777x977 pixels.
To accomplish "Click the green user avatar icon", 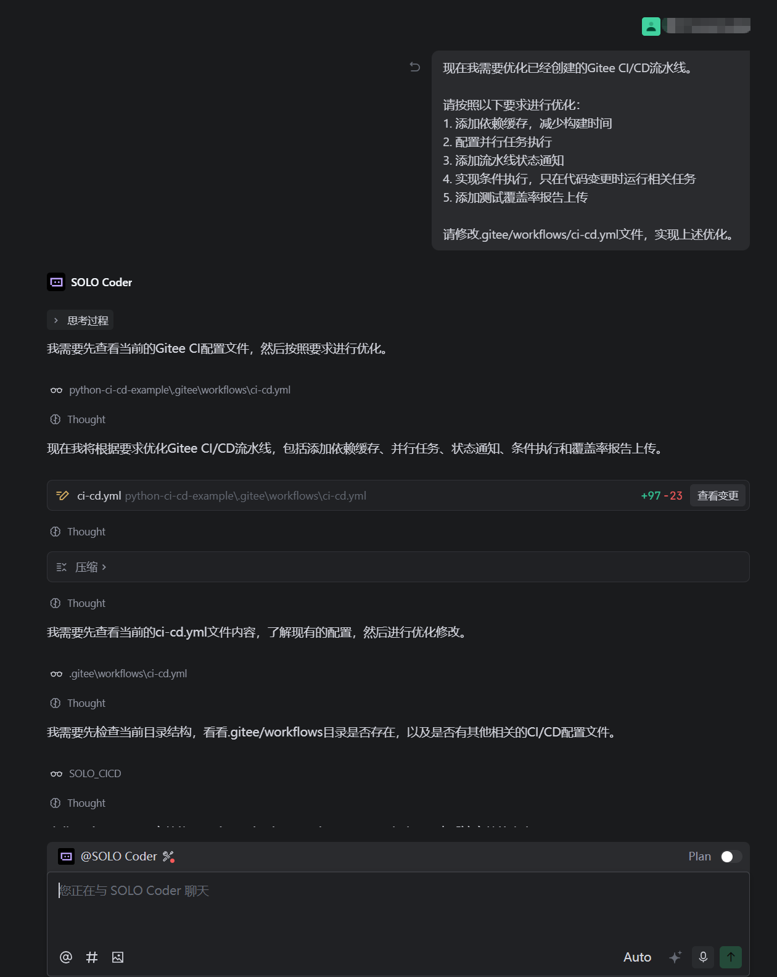I will (x=651, y=27).
